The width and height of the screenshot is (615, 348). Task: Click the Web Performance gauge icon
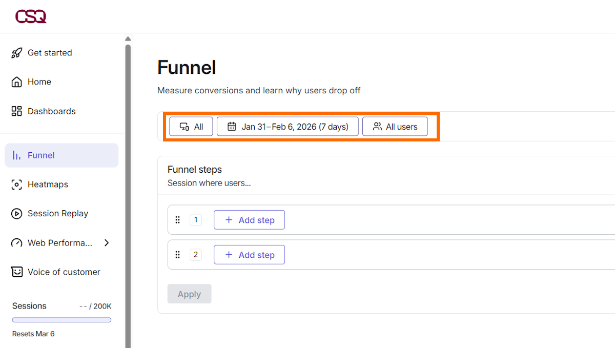click(x=16, y=242)
